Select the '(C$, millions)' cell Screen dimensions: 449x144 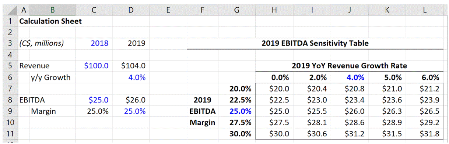(x=41, y=44)
